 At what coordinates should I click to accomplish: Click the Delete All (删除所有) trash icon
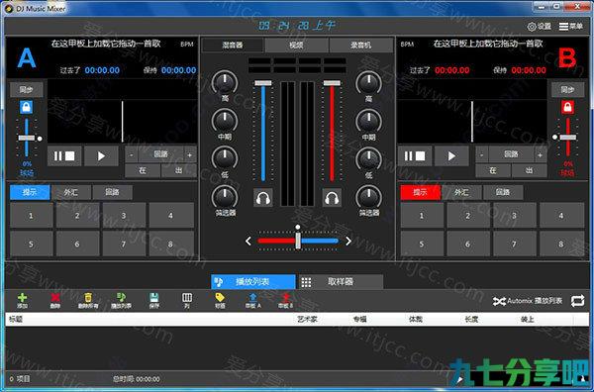(88, 298)
